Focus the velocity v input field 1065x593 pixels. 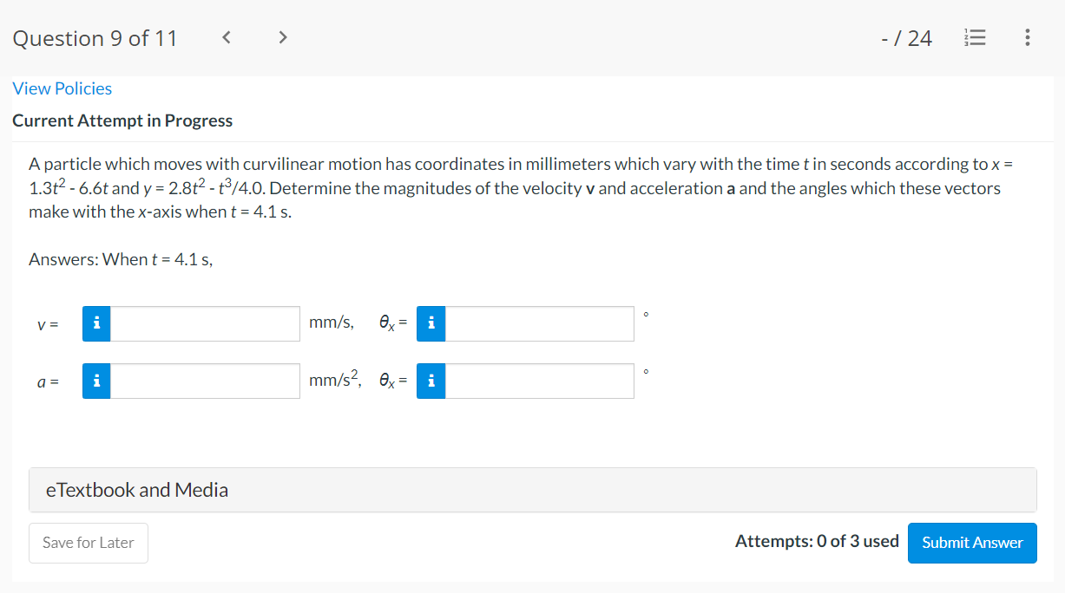(205, 323)
